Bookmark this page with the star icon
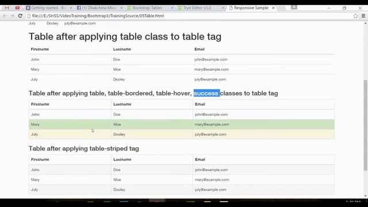 click(x=355, y=16)
